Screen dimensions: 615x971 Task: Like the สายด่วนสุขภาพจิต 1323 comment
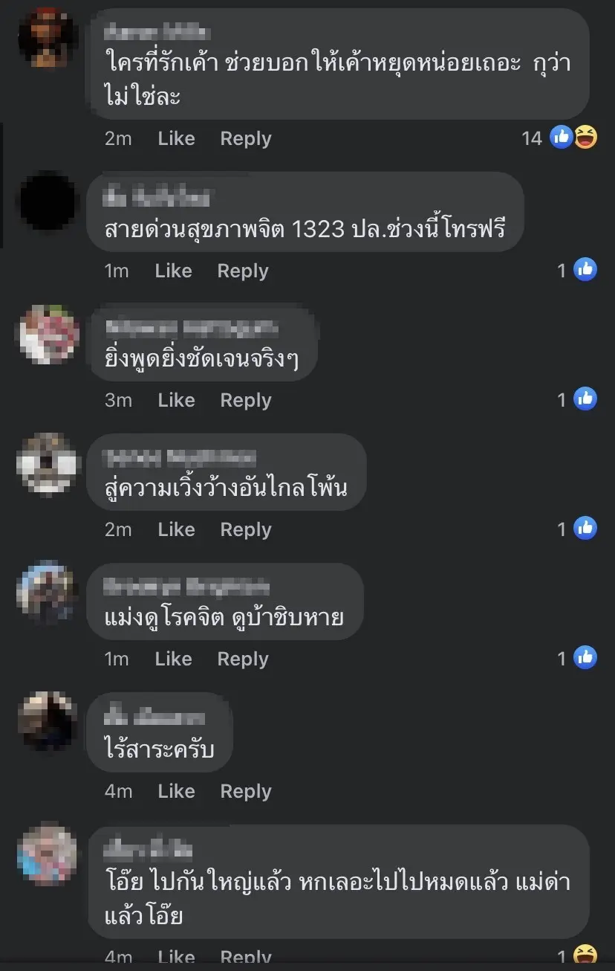pyautogui.click(x=173, y=271)
